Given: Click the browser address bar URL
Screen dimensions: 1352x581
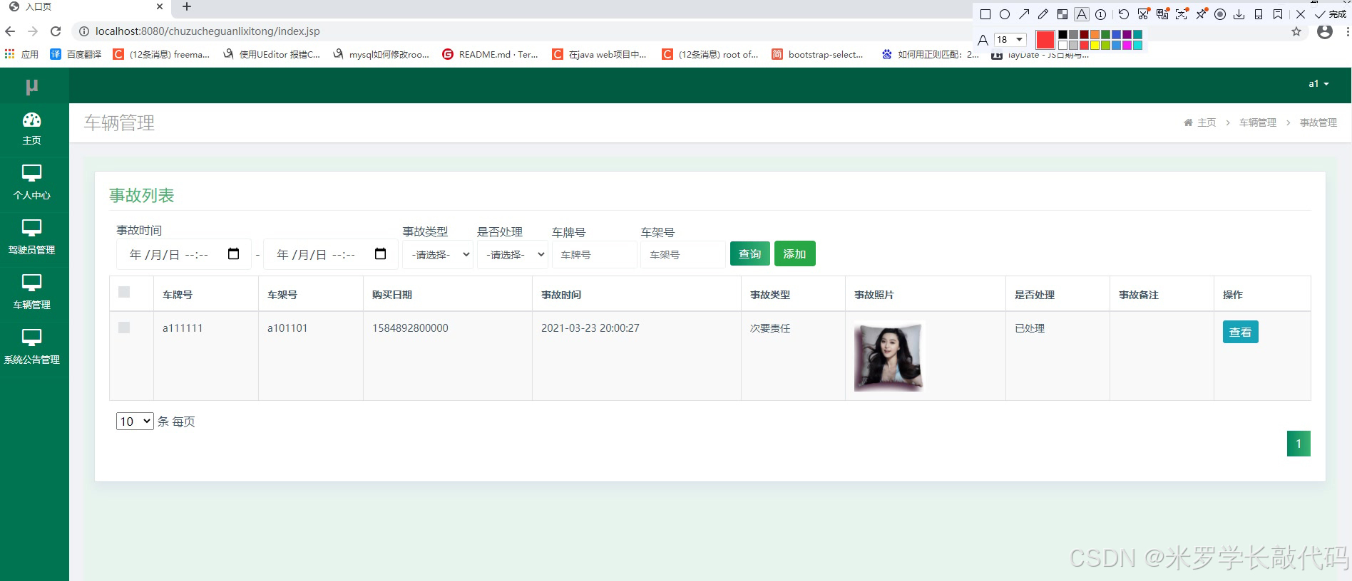Looking at the screenshot, I should [208, 31].
